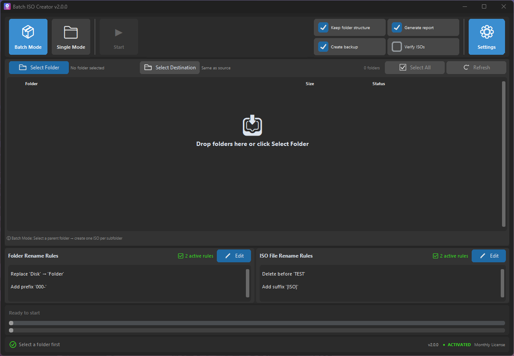Click Folder column header
This screenshot has width=514, height=356.
[31, 84]
